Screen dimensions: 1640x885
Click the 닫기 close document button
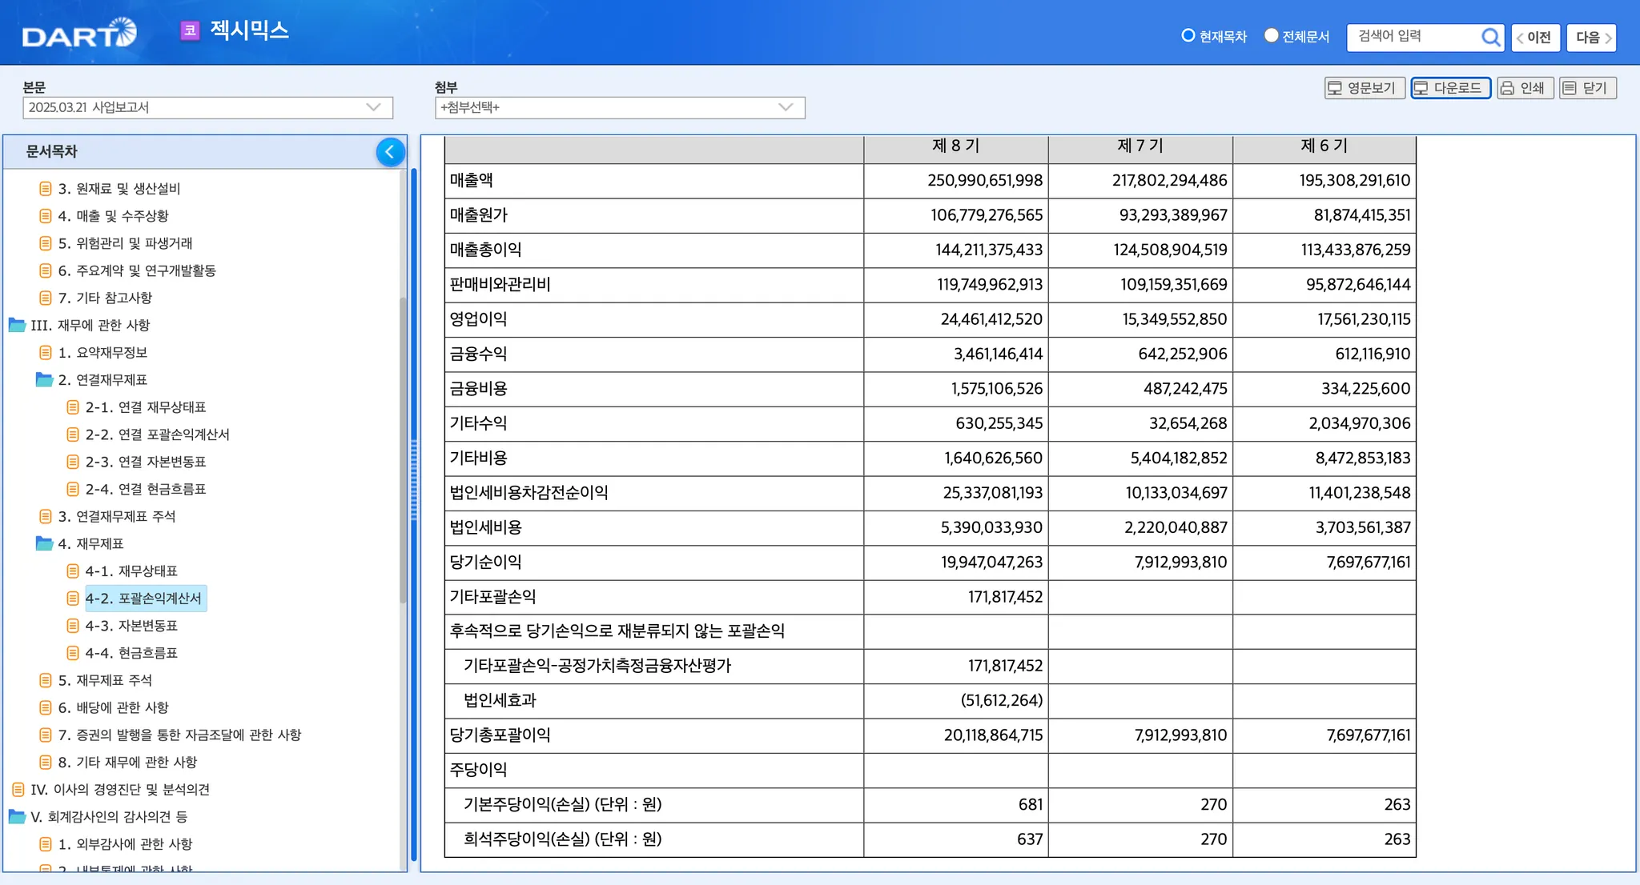1587,88
